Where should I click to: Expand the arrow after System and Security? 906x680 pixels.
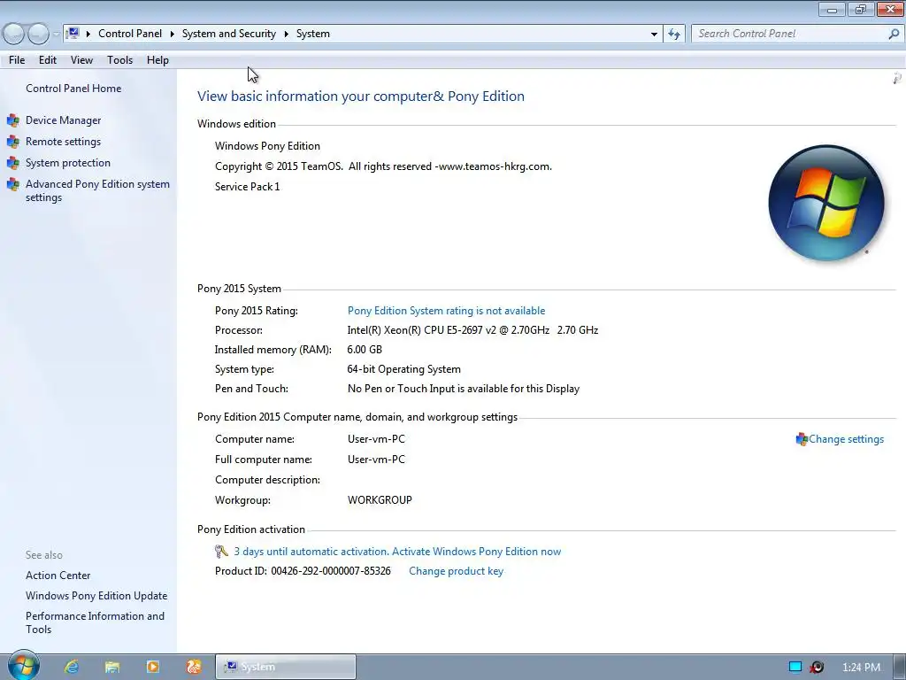(x=286, y=35)
